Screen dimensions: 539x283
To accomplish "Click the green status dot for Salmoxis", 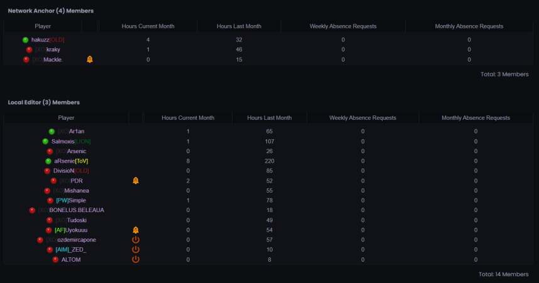I will pos(45,142).
